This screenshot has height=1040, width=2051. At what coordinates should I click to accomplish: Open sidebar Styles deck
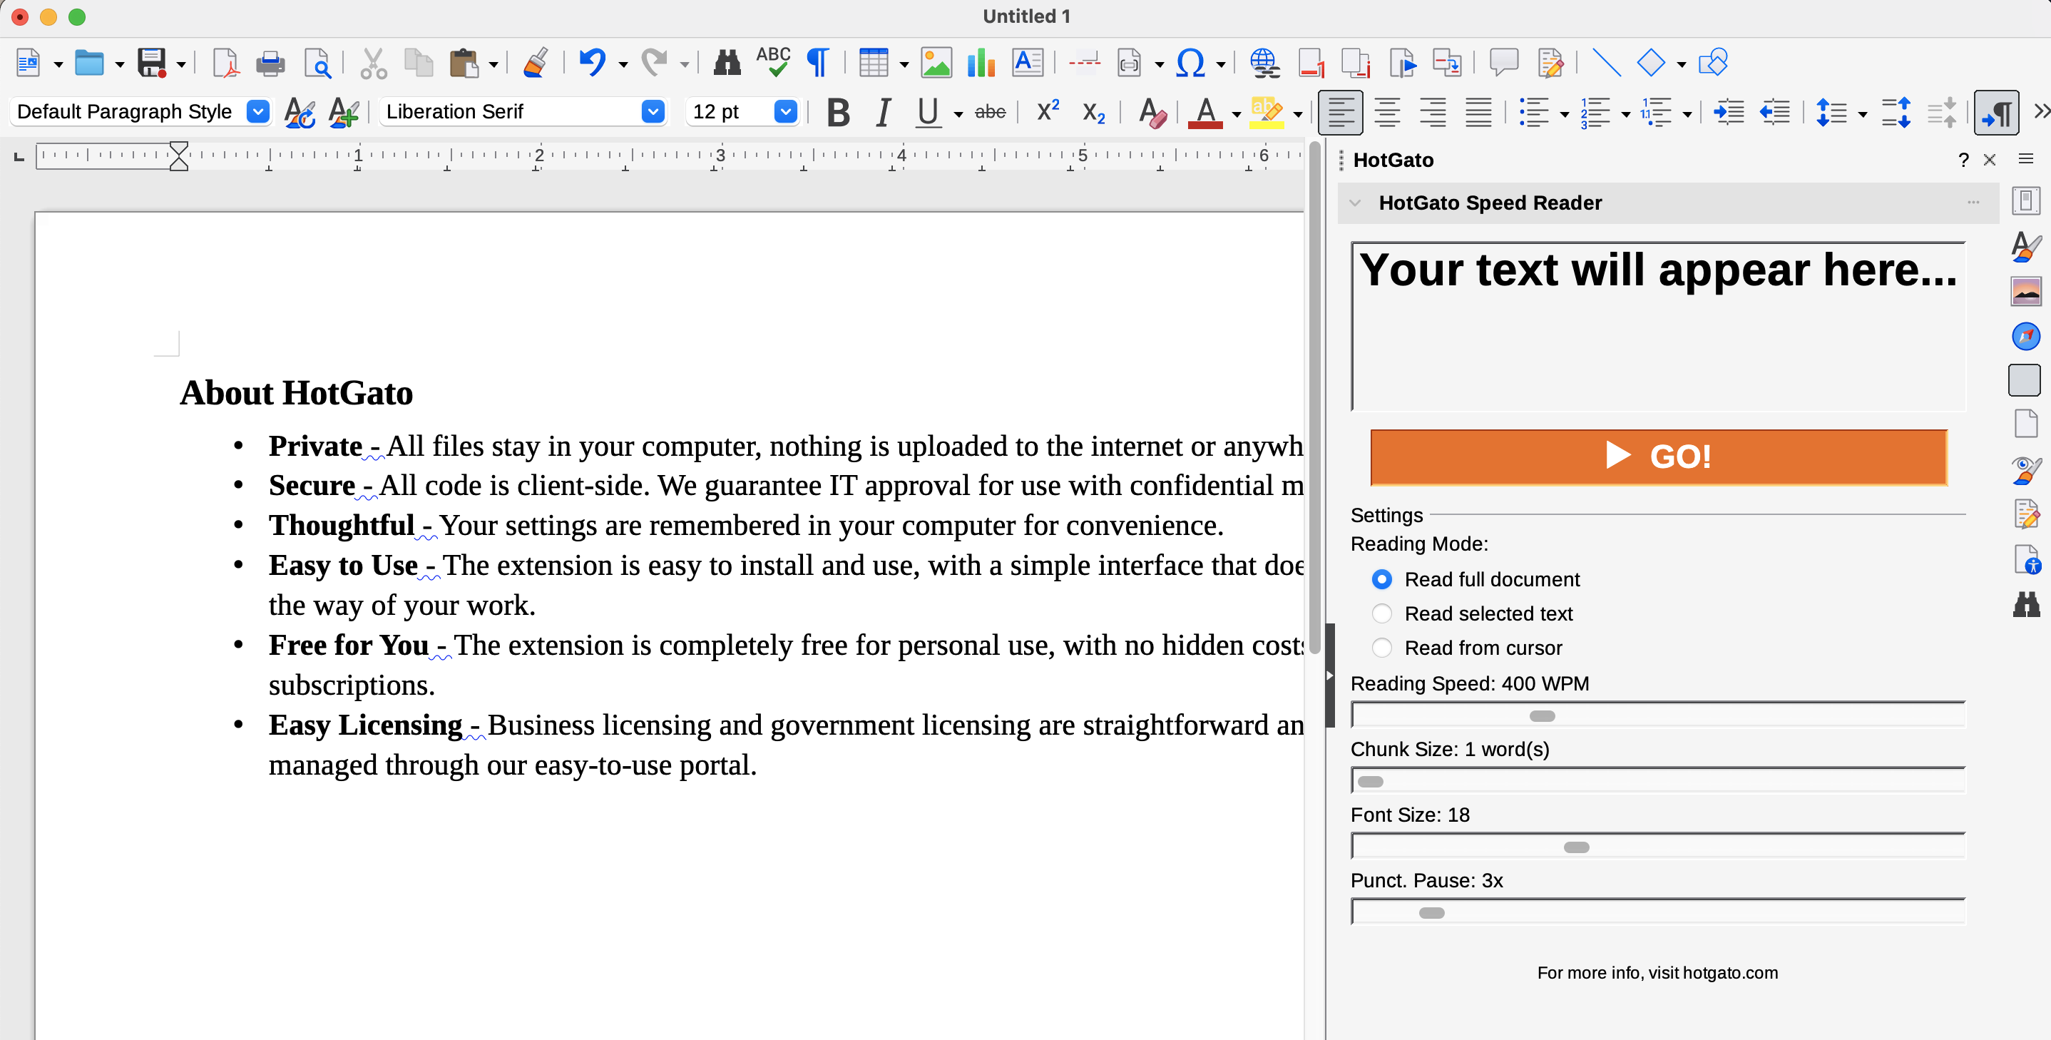pyautogui.click(x=2025, y=246)
